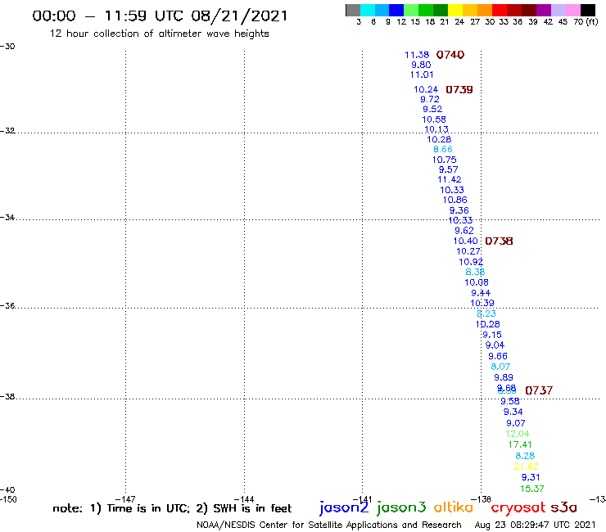Viewport: 606px width, 532px height.
Task: Click the wave height value 9.80
Action: 421,65
